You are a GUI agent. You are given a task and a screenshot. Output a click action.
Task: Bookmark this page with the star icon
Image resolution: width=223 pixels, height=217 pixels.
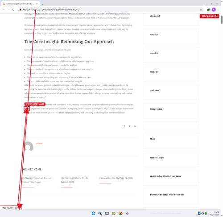pyautogui.click(x=201, y=10)
